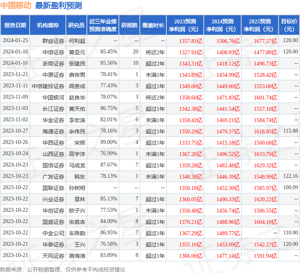Click the 中国移动 title text
Image resolution: width=300 pixels, height=273 pixels.
[16, 5]
